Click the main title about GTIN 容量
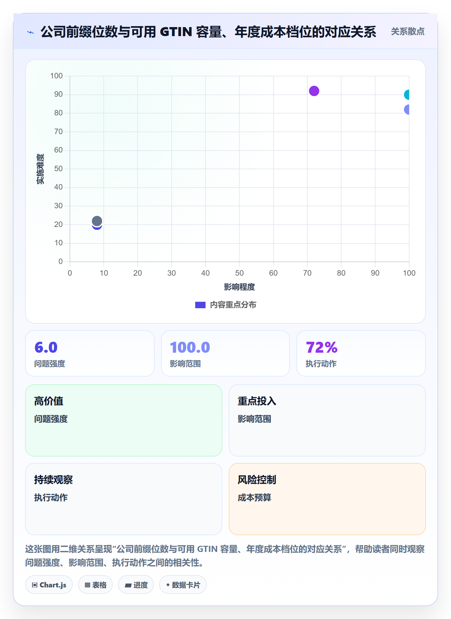The height and width of the screenshot is (619, 451). click(208, 32)
